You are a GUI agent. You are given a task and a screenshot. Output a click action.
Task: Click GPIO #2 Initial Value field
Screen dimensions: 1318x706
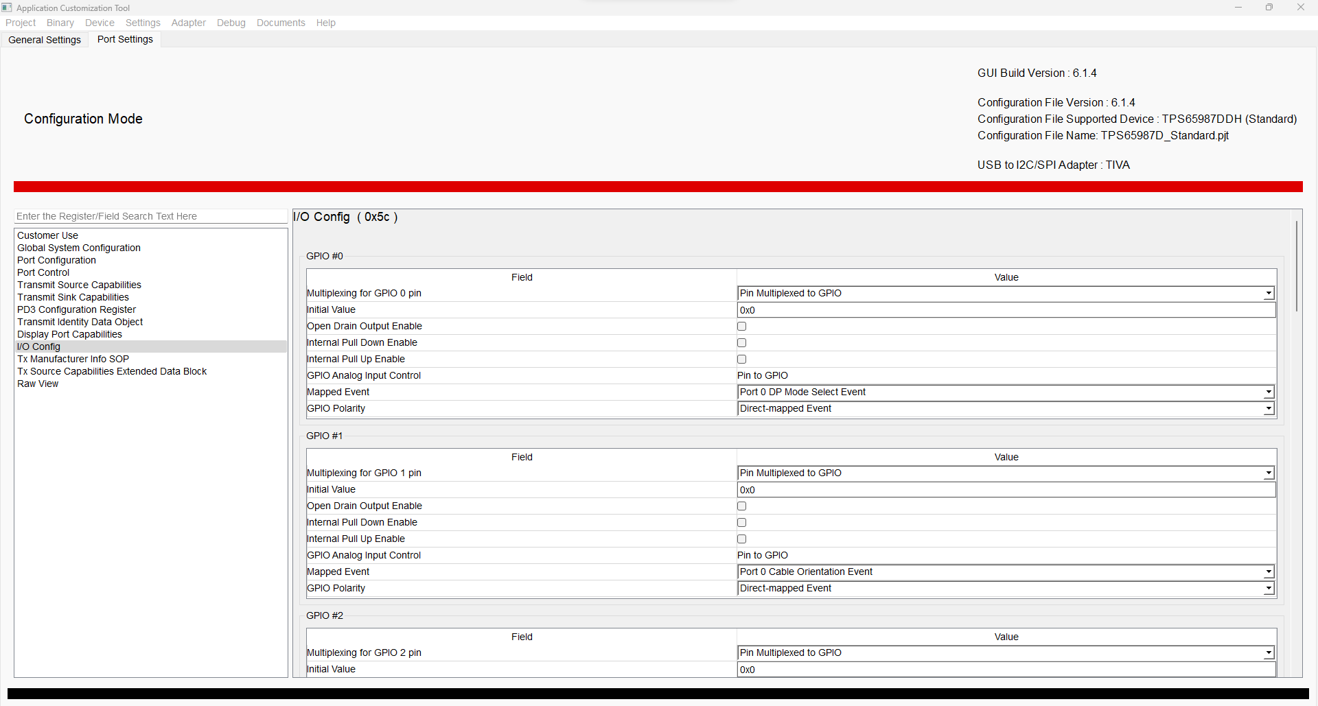click(x=1006, y=670)
